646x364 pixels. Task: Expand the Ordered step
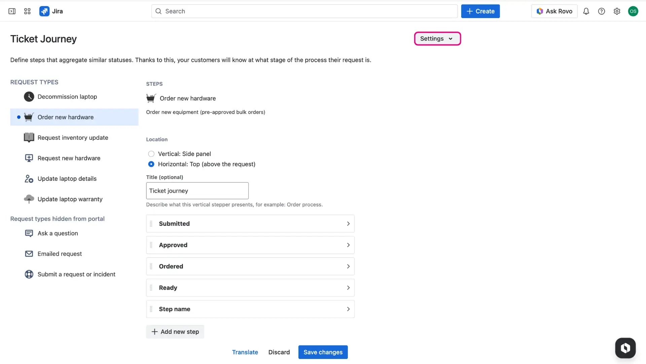tap(348, 266)
